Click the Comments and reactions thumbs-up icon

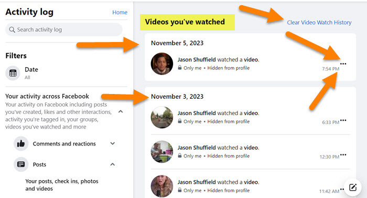pyautogui.click(x=21, y=143)
